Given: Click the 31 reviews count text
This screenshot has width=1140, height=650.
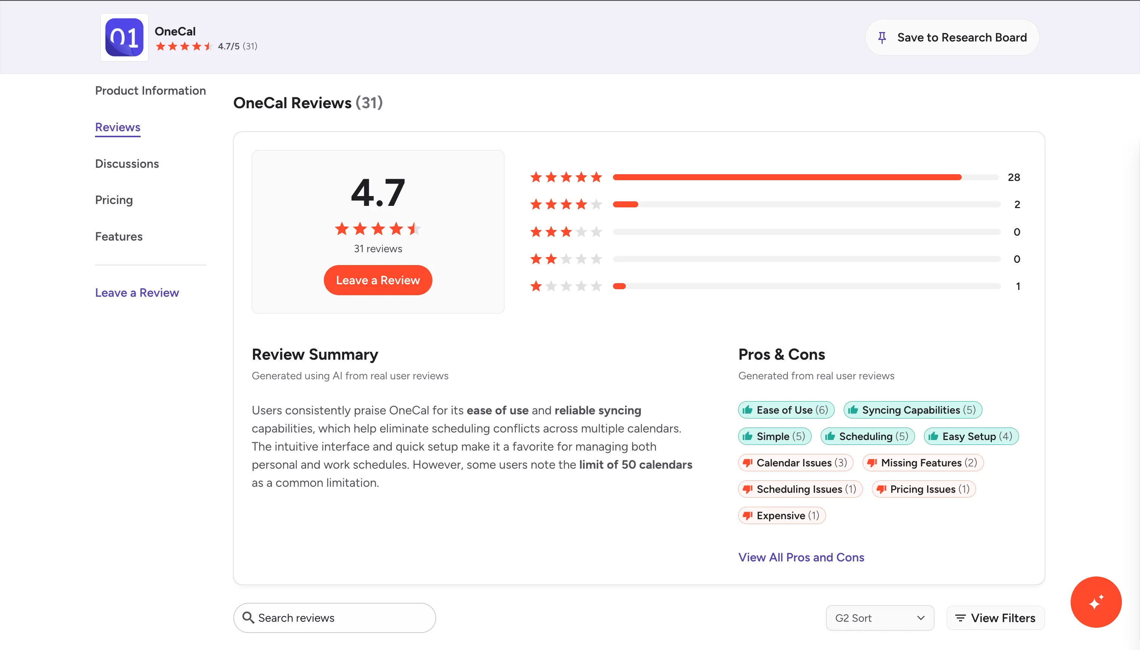Looking at the screenshot, I should pyautogui.click(x=378, y=249).
